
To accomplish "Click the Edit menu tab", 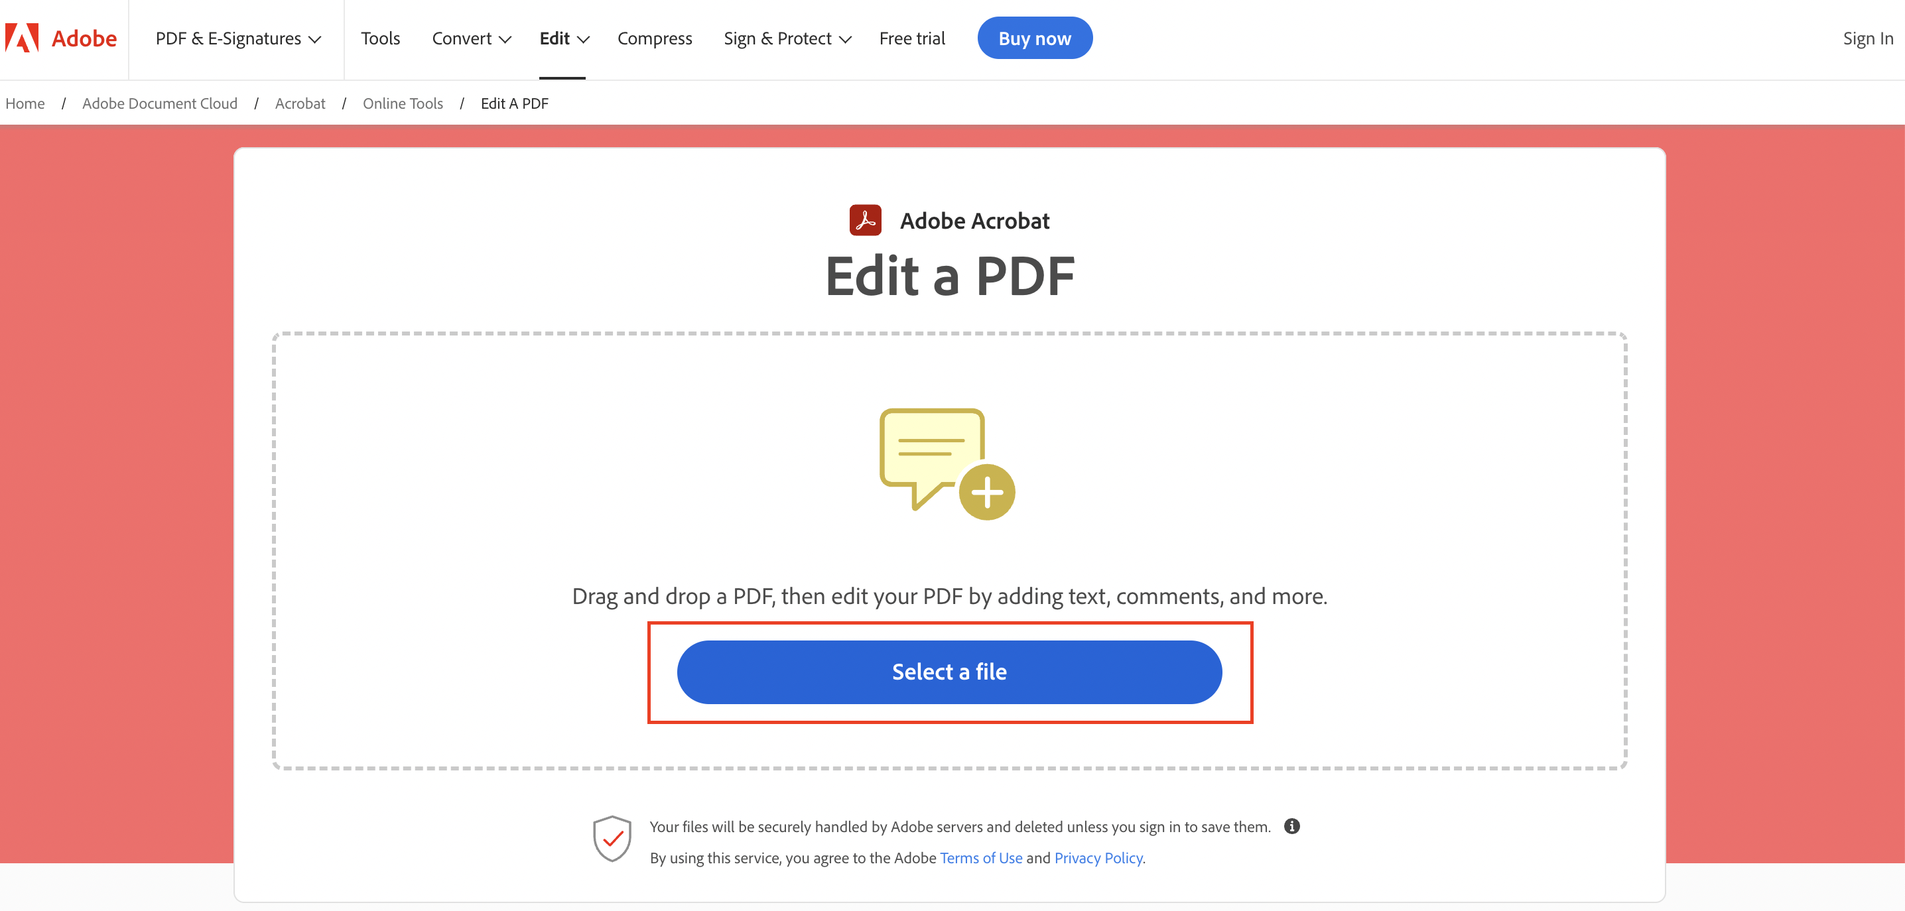I will (562, 38).
